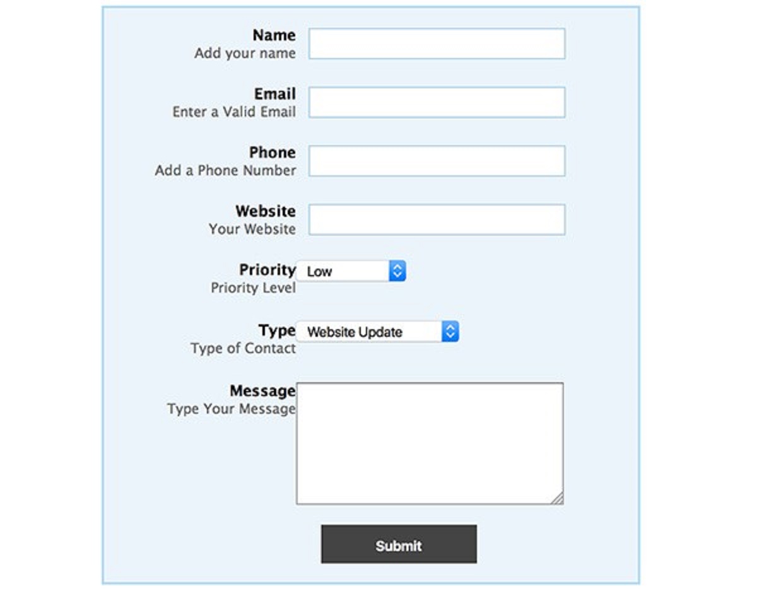Image resolution: width=757 pixels, height=589 pixels.
Task: Click the Message textarea resize grip
Action: pyautogui.click(x=557, y=499)
